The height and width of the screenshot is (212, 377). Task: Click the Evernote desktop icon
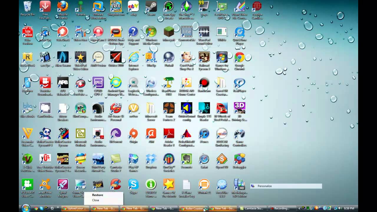(186, 161)
